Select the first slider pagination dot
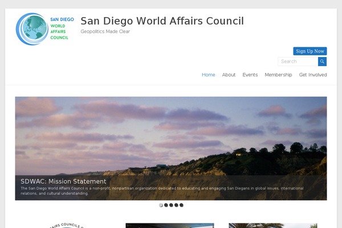 click(161, 205)
